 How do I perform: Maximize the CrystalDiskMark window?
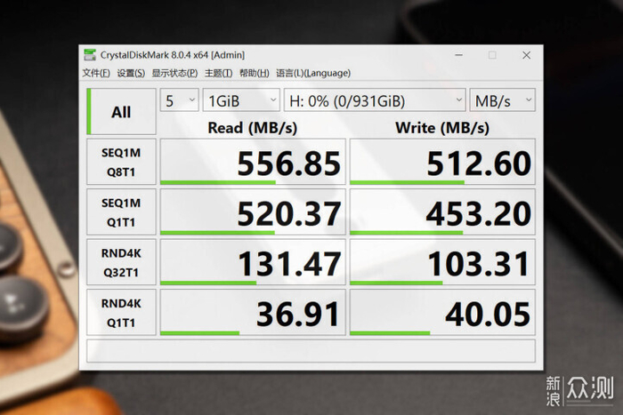tap(492, 55)
